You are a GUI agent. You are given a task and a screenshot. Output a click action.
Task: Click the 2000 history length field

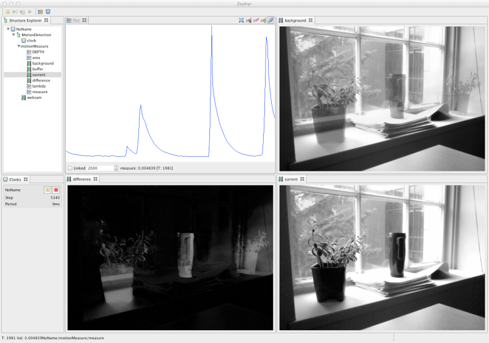point(100,168)
